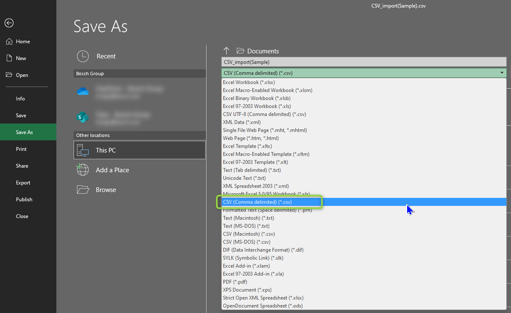The height and width of the screenshot is (313, 511).
Task: Click the OneDrive cloud icon
Action: click(x=83, y=92)
